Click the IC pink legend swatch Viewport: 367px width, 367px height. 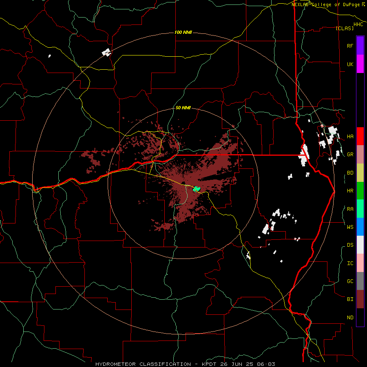pos(360,263)
